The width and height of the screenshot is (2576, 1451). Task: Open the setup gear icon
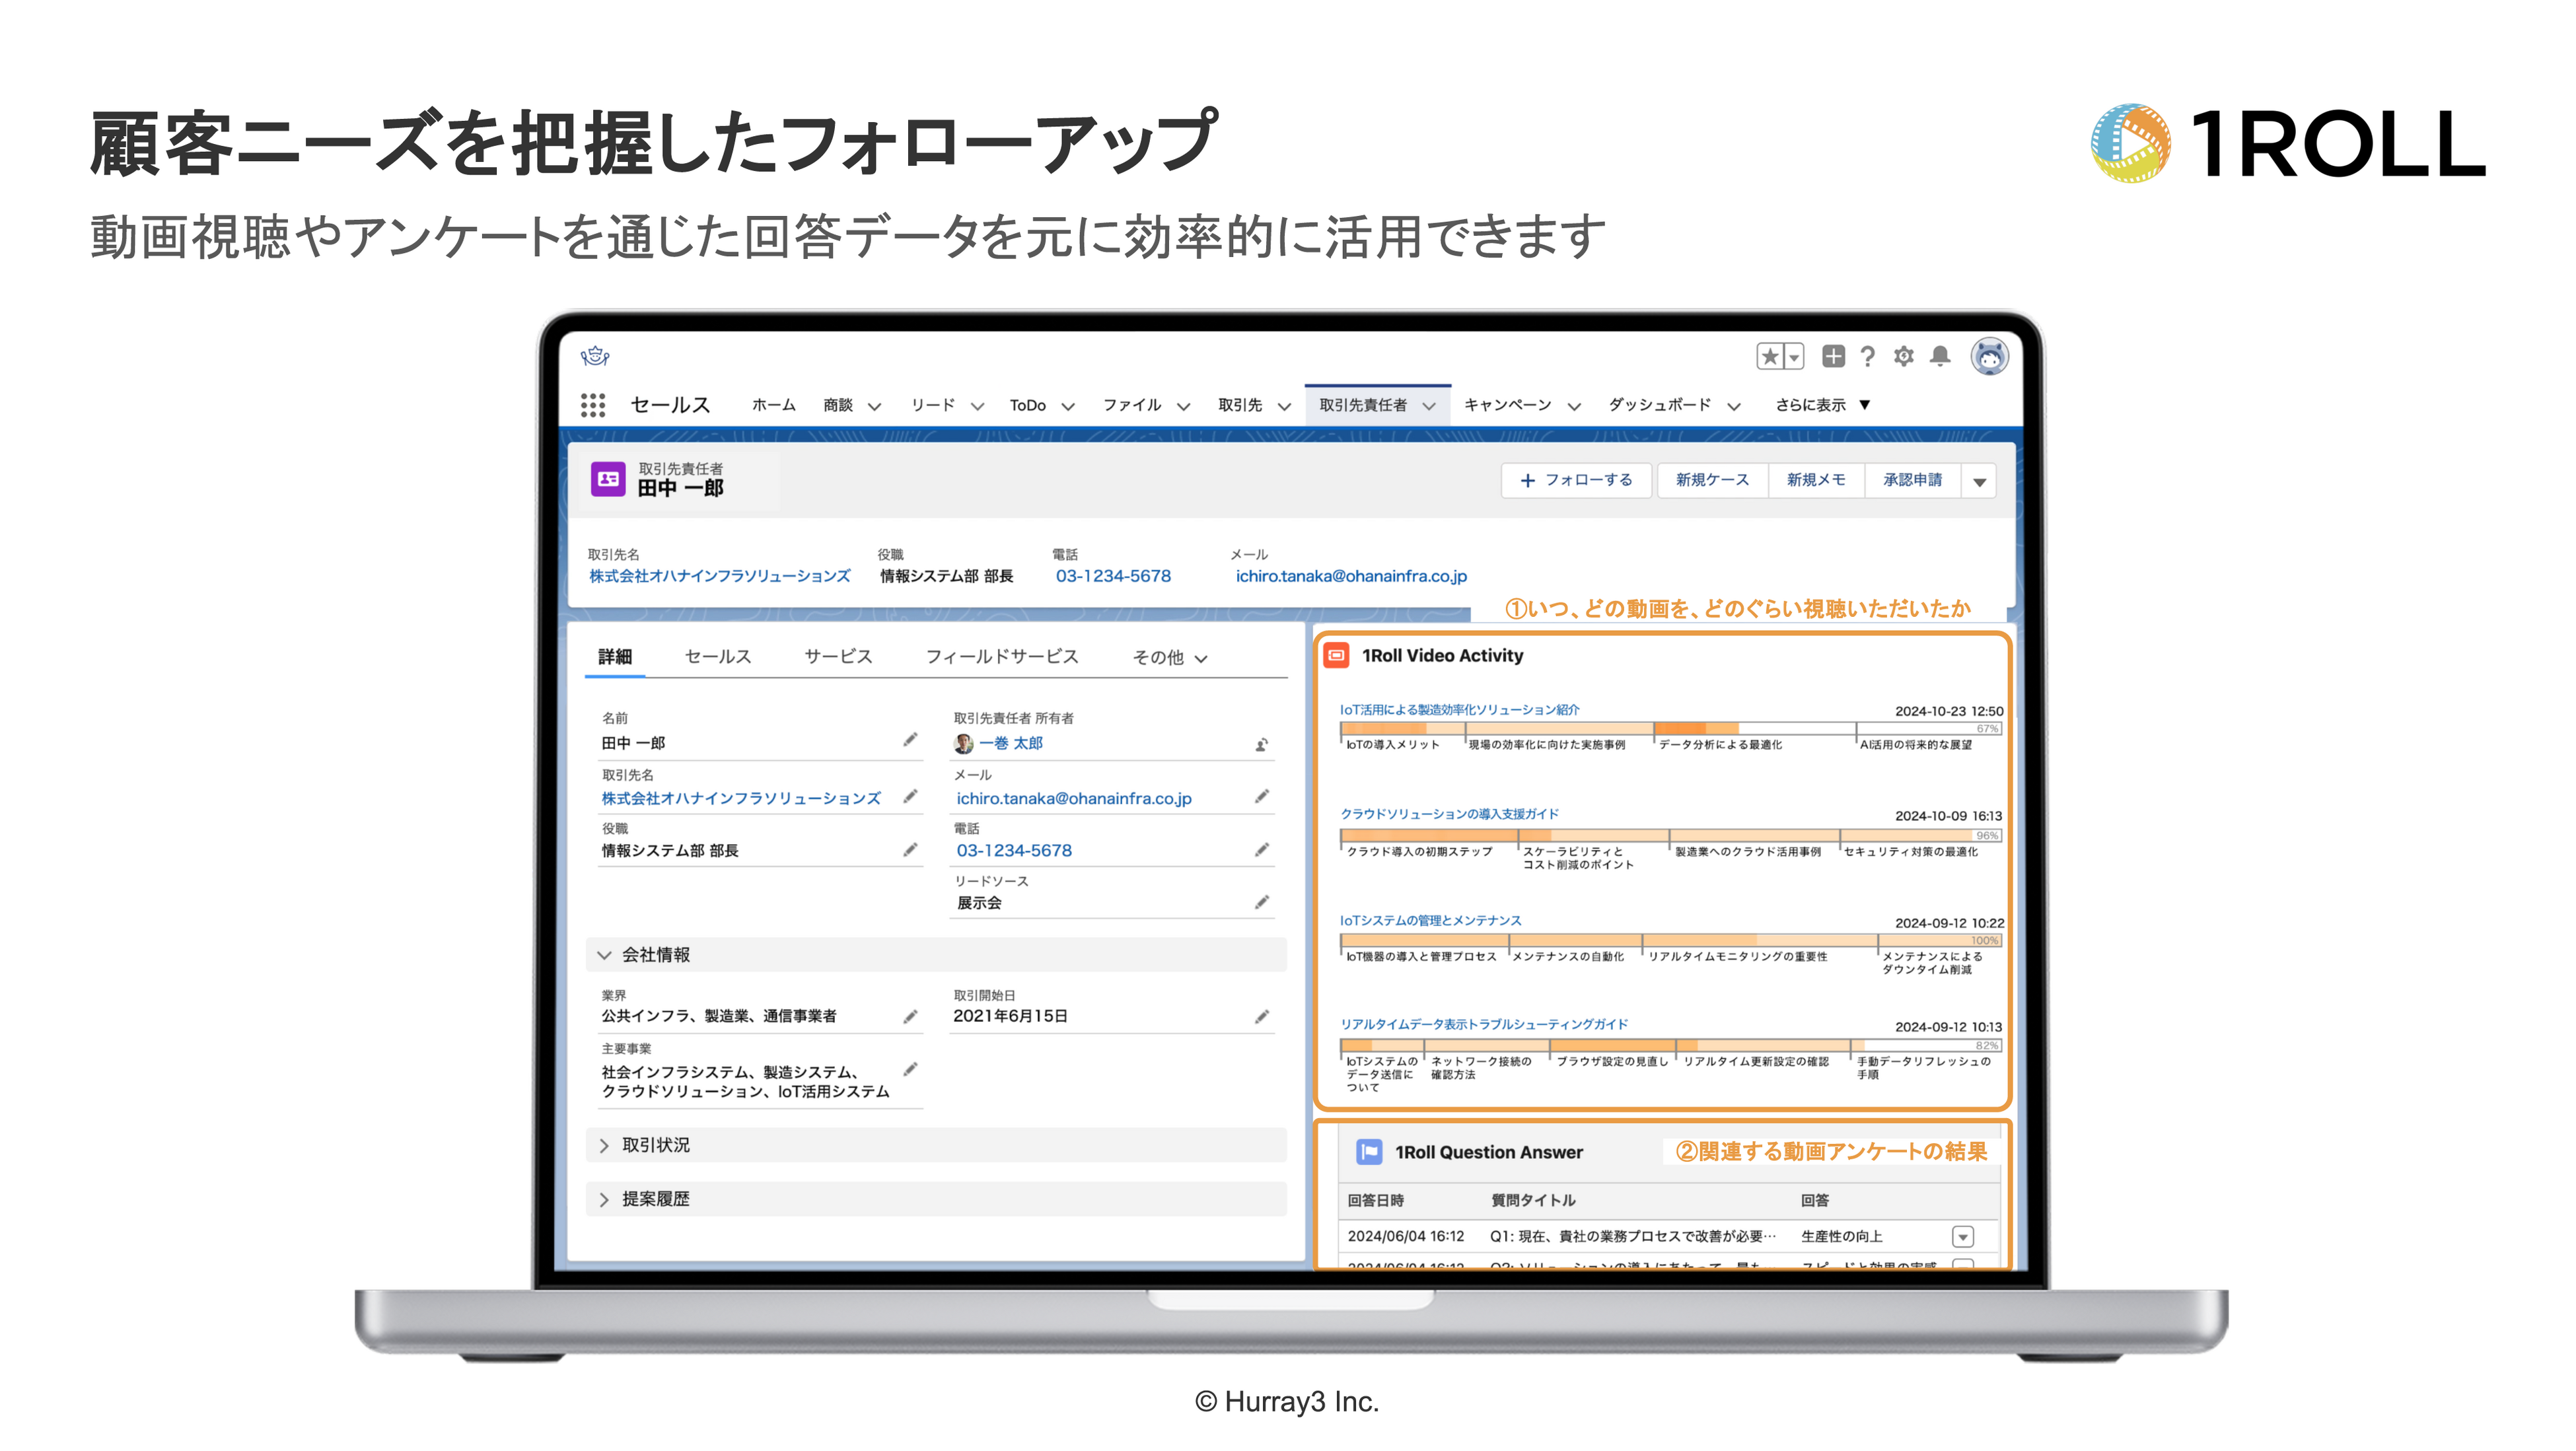click(1904, 356)
